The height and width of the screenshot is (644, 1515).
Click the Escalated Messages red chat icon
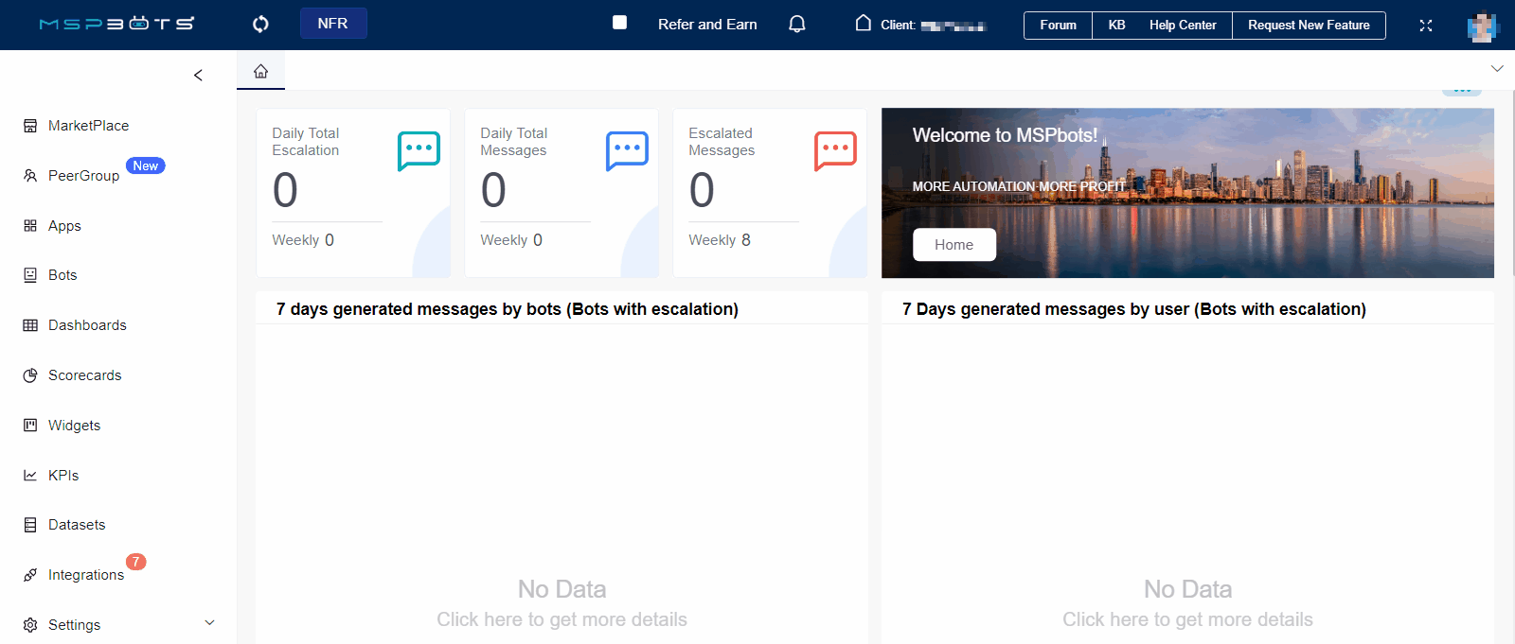pos(835,150)
